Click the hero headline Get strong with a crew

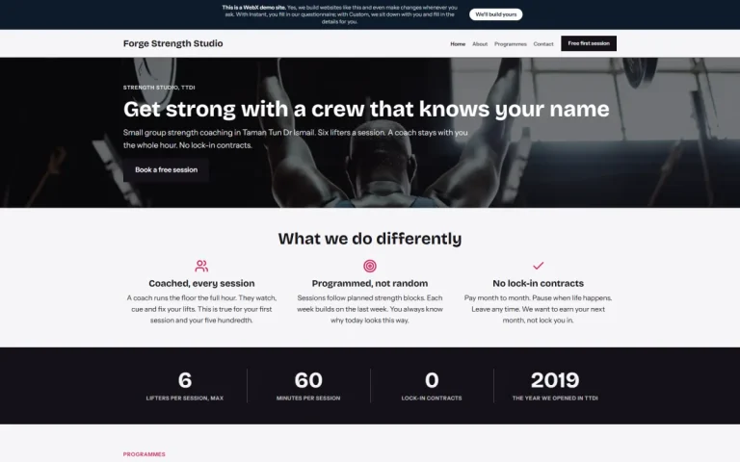tap(366, 109)
